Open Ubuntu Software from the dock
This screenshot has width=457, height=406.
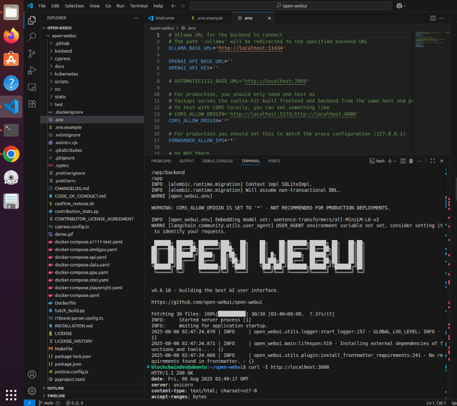click(x=11, y=59)
